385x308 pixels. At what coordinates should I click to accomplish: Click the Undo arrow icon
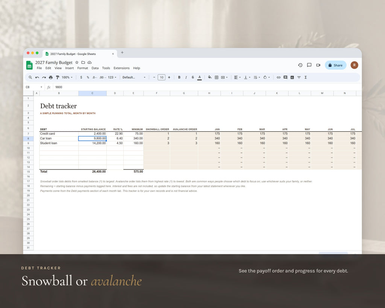tap(37, 77)
